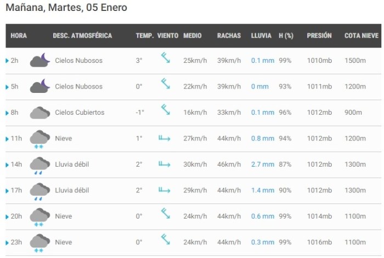Click the snow cloud icon at 23h
Image resolution: width=384 pixels, height=258 pixels.
point(39,243)
